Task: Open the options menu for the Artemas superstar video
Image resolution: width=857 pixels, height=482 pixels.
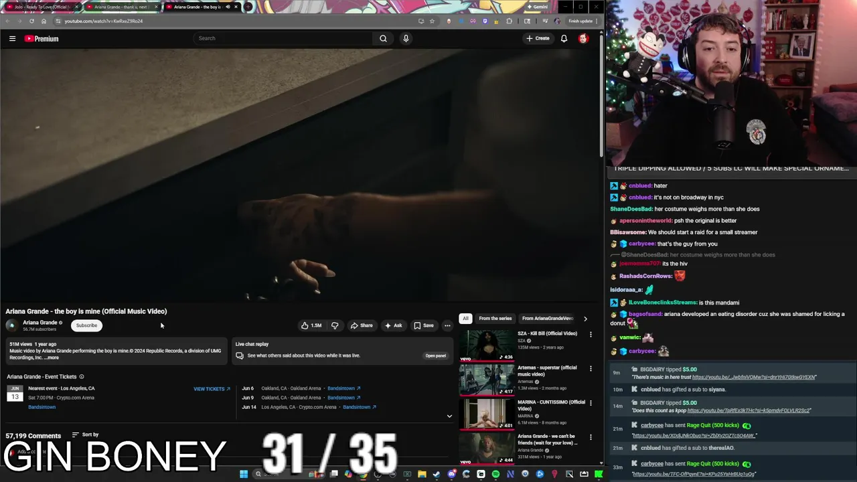Action: tap(591, 368)
